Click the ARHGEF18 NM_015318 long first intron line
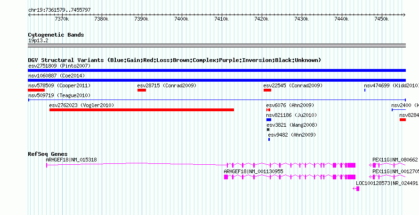The width and height of the screenshot is (419, 215). coord(137,164)
